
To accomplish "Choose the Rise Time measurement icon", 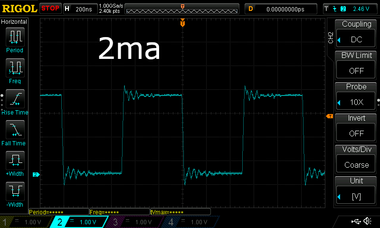I will tap(15, 100).
